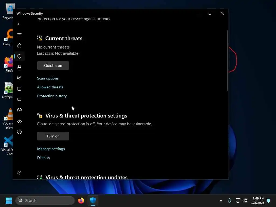Viewport: 276px width, 207px height.
Task: Open Firewall & network protection icon
Action: (x=19, y=78)
